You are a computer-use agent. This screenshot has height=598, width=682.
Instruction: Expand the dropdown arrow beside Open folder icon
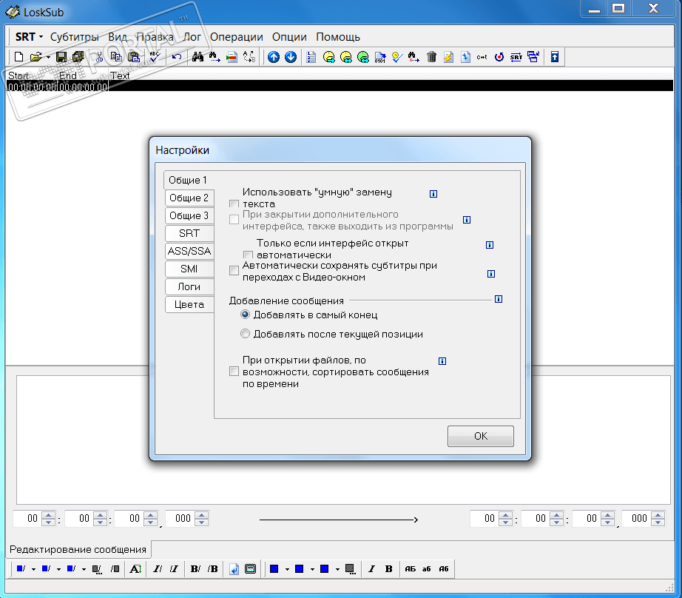[48, 57]
